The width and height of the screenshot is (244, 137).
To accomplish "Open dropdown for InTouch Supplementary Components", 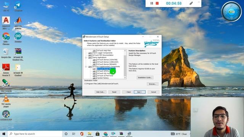I will [x=90, y=67].
